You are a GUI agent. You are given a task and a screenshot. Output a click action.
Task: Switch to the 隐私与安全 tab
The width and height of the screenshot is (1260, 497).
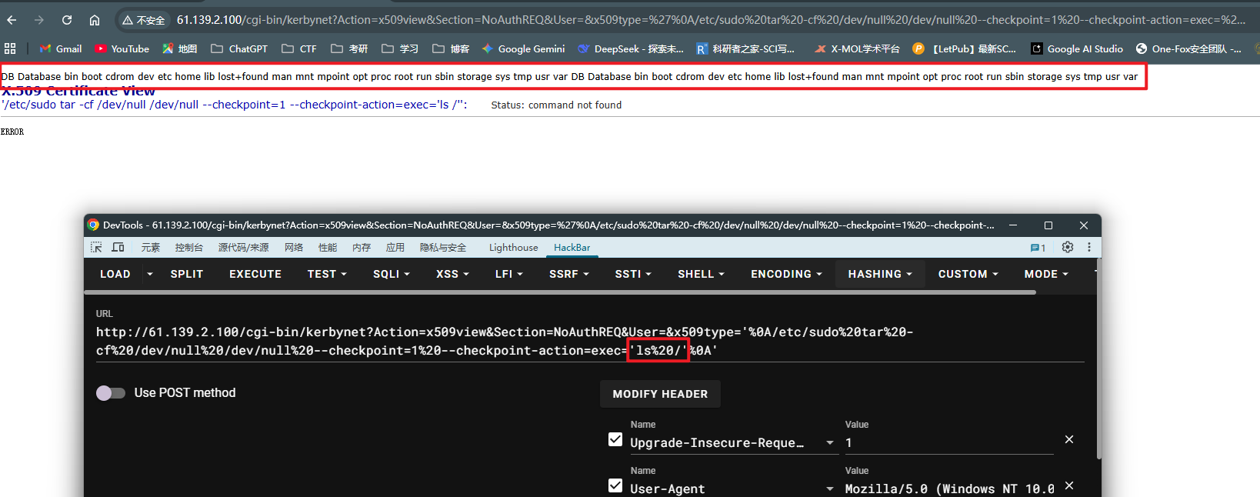(x=443, y=248)
